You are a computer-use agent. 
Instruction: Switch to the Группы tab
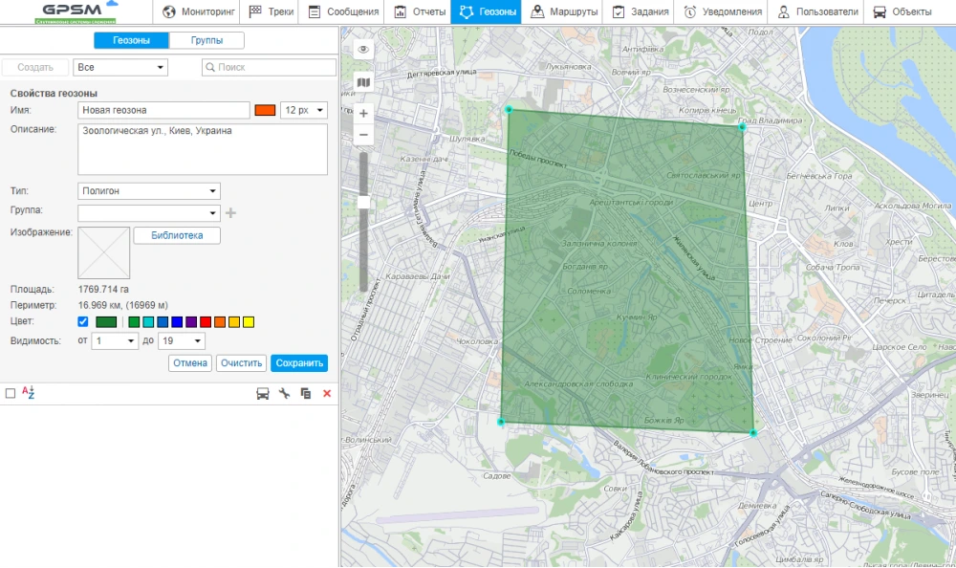pyautogui.click(x=206, y=40)
